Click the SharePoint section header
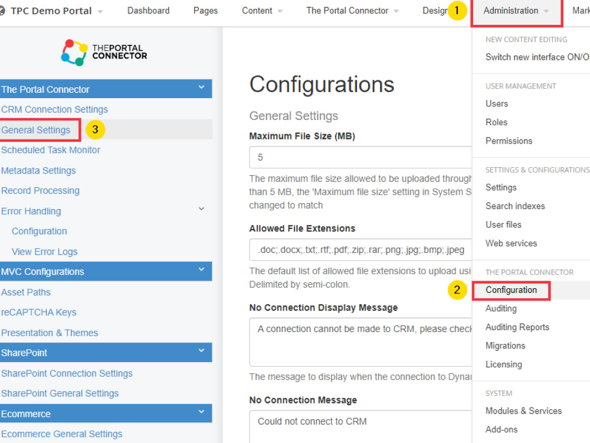590x443 pixels. tap(106, 353)
